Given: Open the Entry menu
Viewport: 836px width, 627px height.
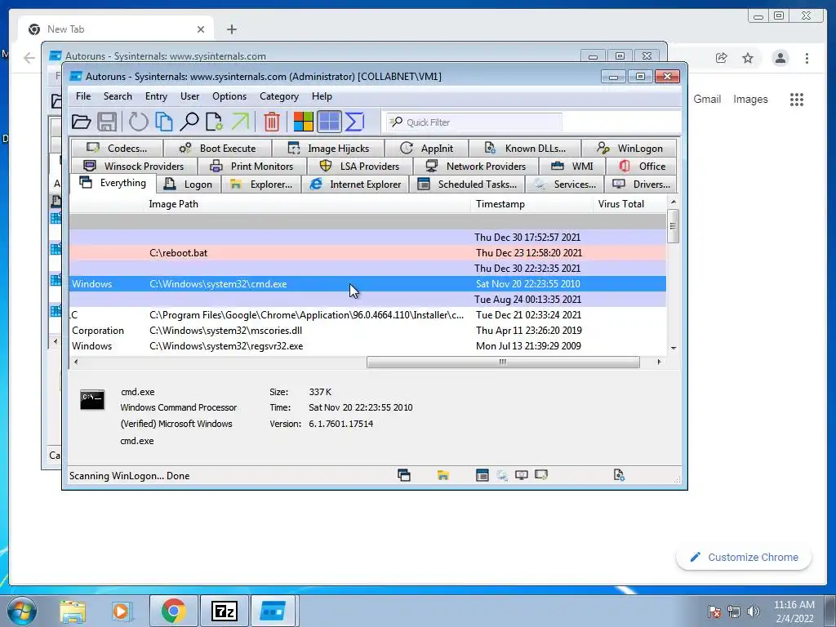Looking at the screenshot, I should [x=156, y=96].
